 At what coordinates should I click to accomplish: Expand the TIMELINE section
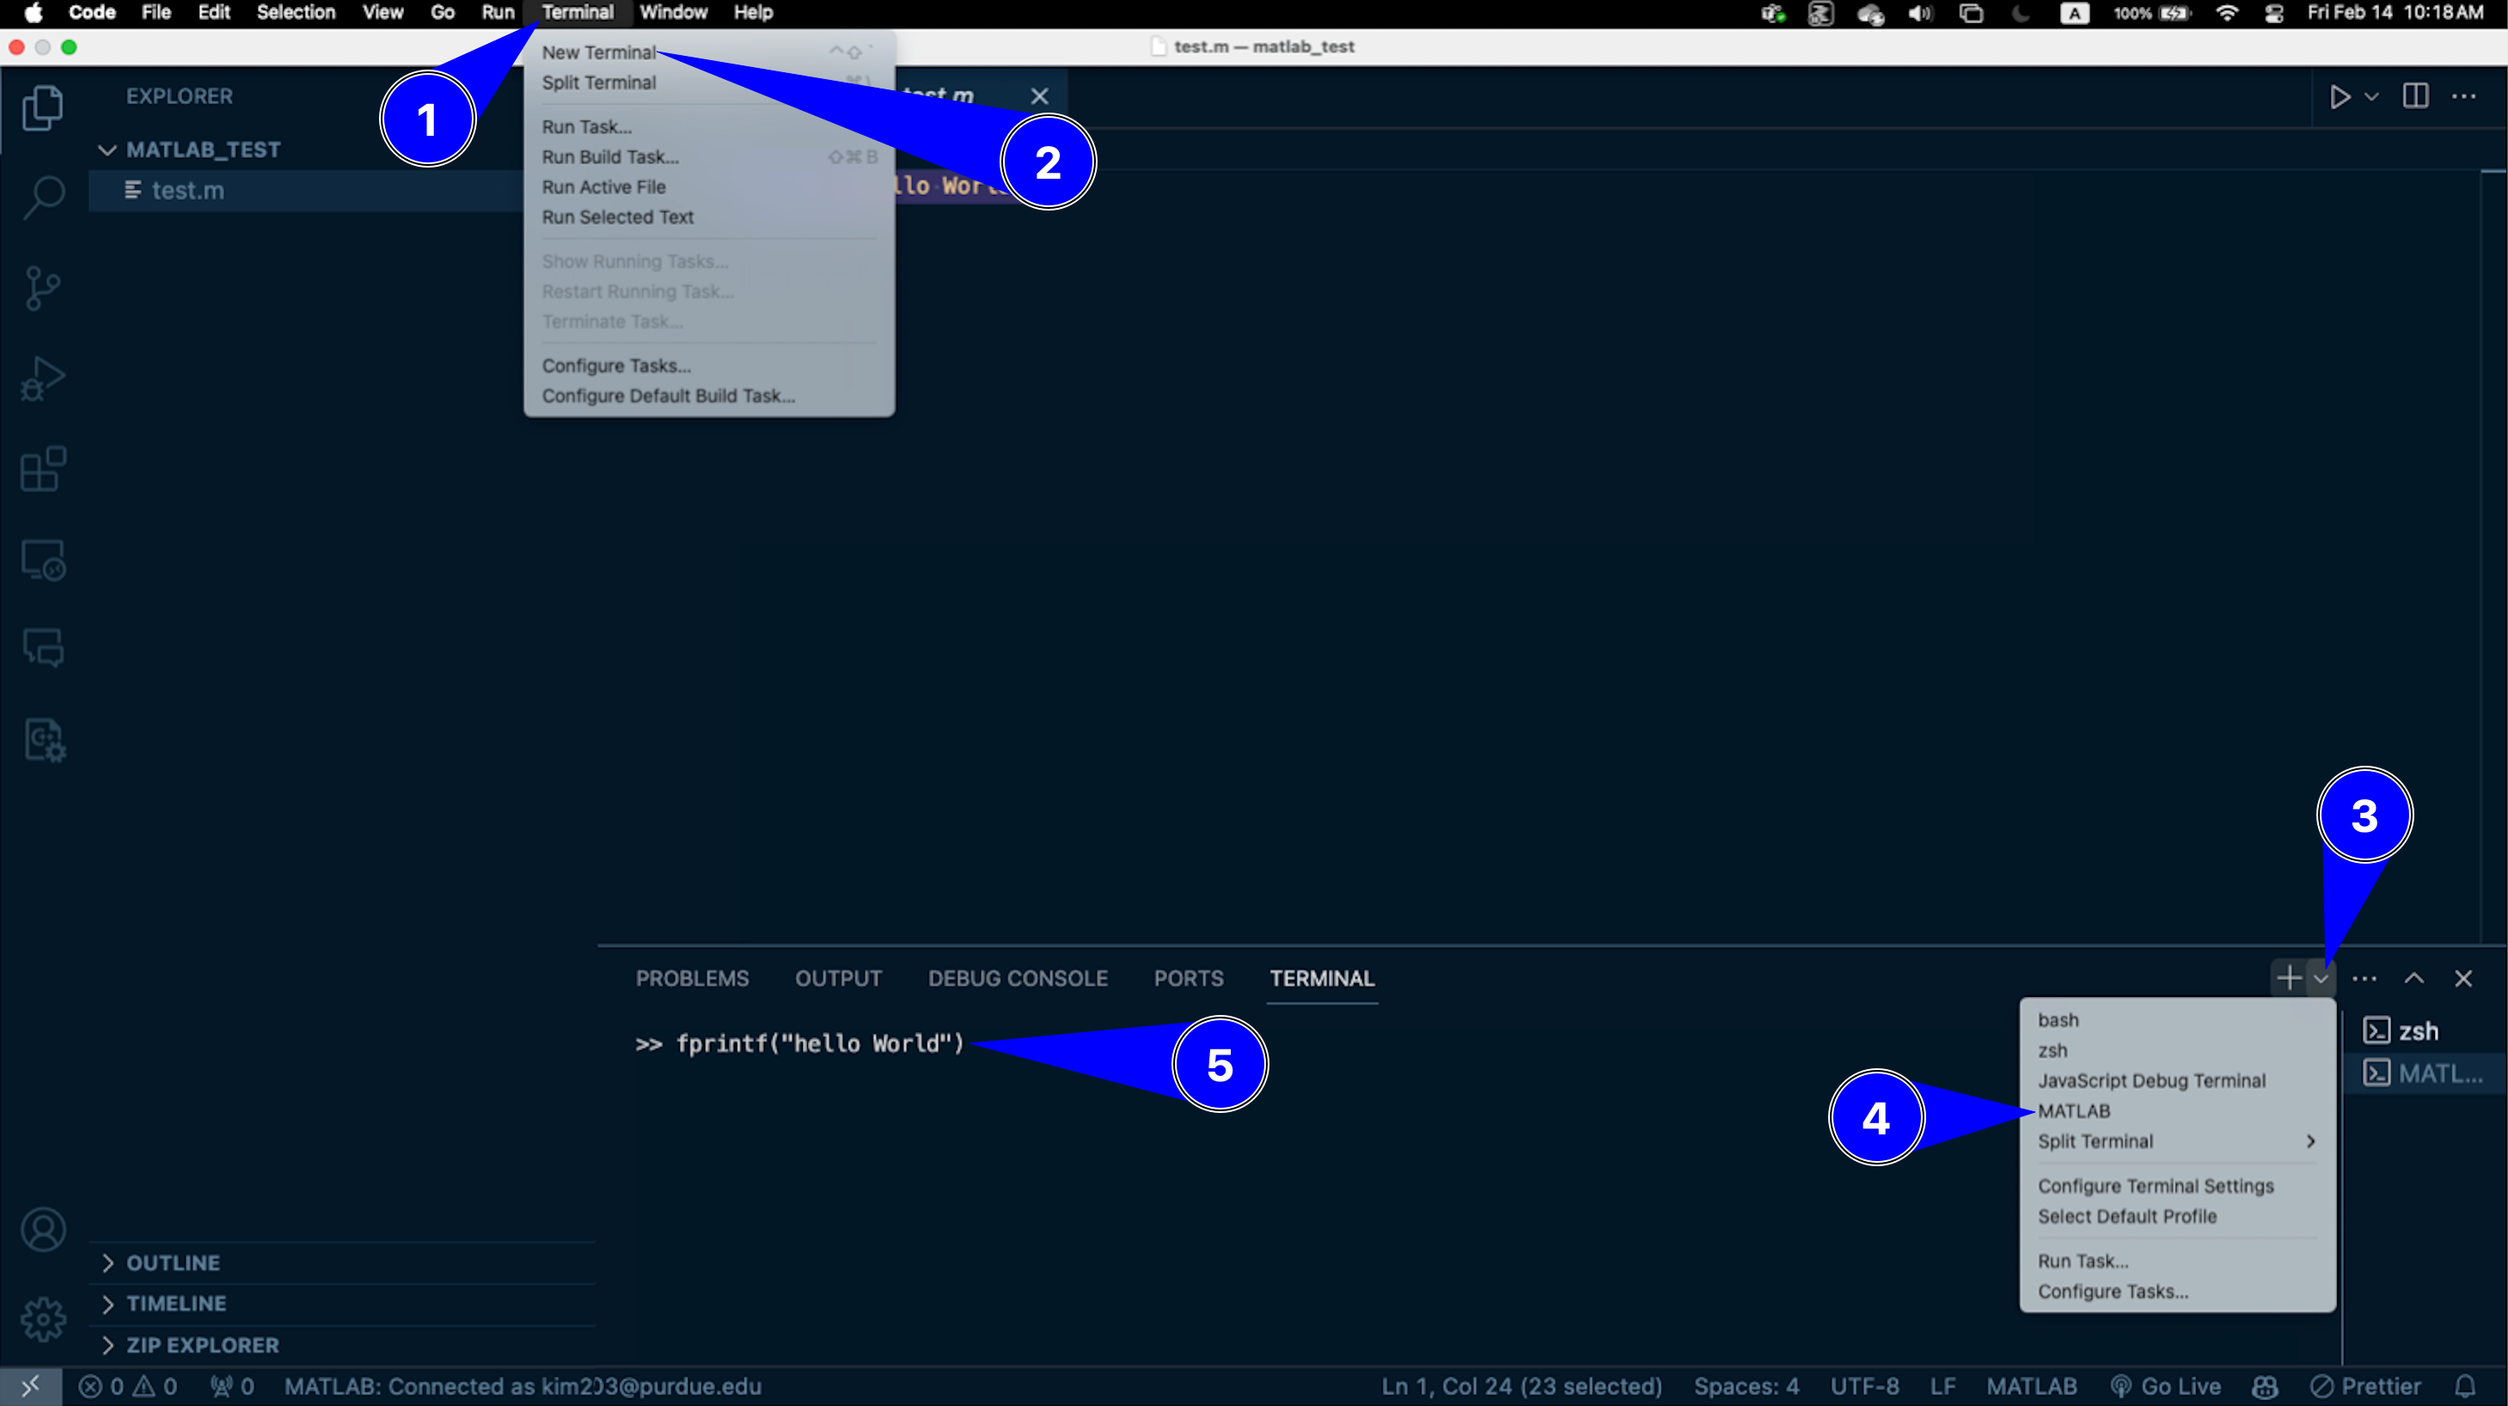click(x=176, y=1303)
